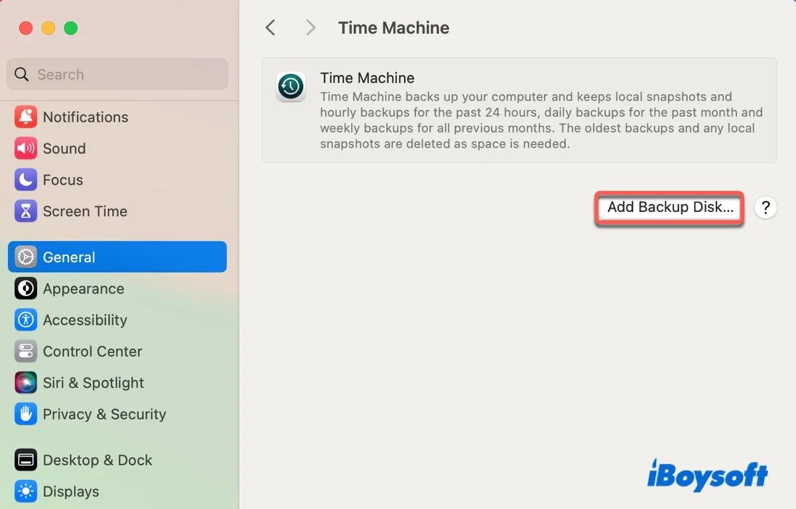Open Time Machine help with the question mark
796x509 pixels.
tap(766, 207)
